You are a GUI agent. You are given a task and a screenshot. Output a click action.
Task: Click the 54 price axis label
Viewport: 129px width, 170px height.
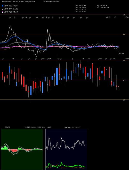(x=124, y=61)
